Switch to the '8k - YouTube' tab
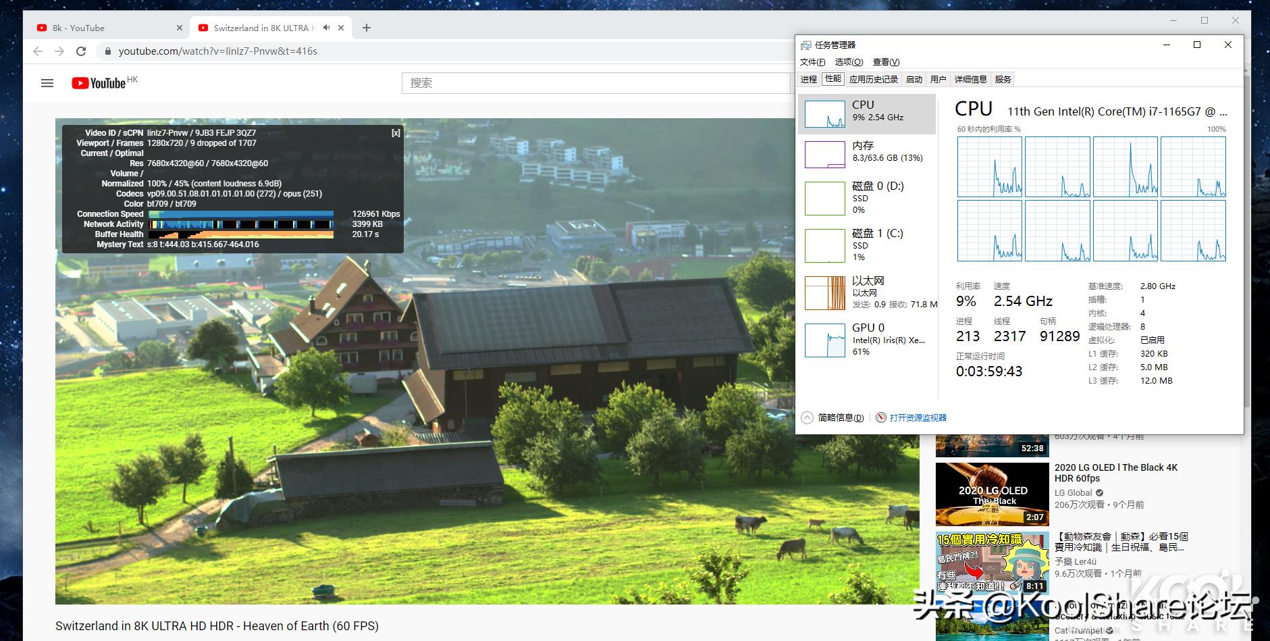1270x641 pixels. [109, 28]
